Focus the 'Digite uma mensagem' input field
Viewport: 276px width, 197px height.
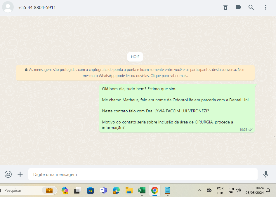pyautogui.click(x=143, y=174)
